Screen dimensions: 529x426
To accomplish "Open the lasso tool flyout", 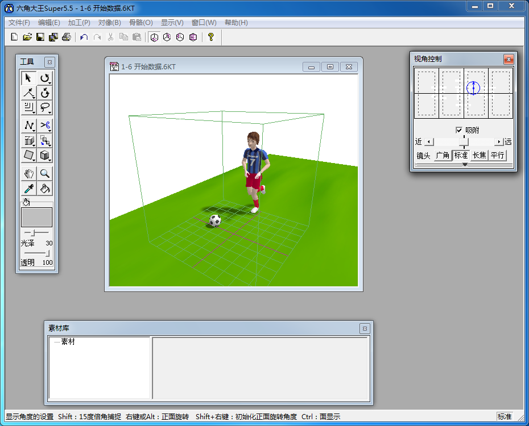I will [x=45, y=107].
